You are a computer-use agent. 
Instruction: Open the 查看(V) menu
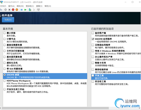pos(39,6)
